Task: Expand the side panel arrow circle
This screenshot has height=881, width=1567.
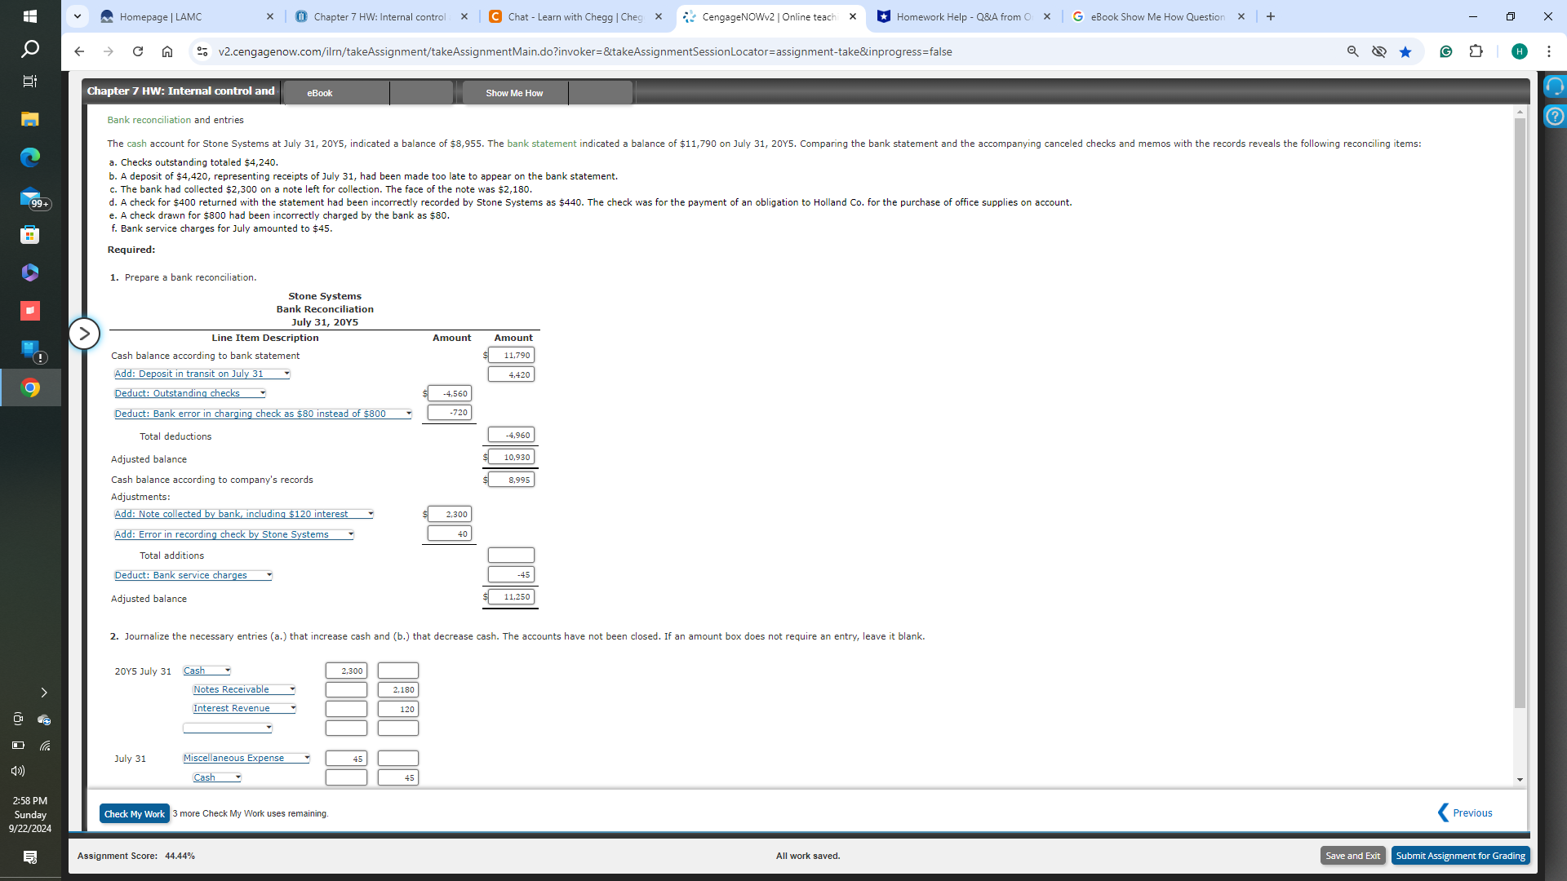Action: (x=84, y=334)
